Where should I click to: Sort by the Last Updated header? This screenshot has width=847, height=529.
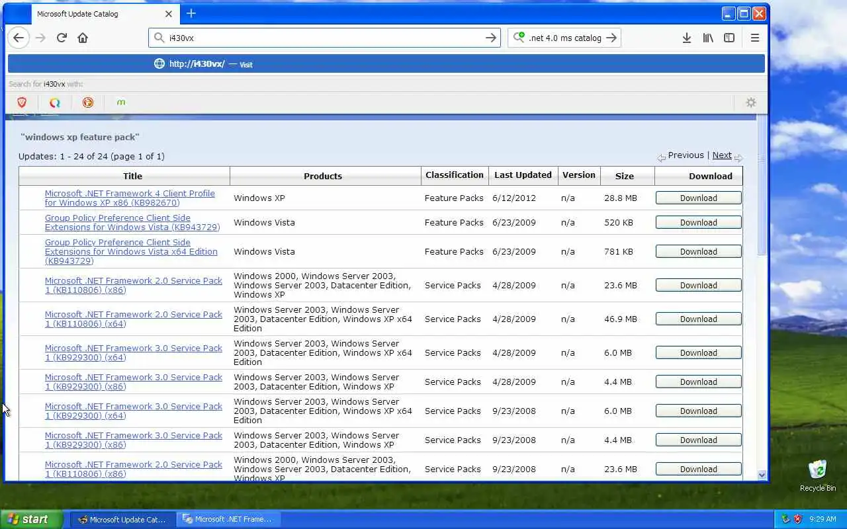pyautogui.click(x=523, y=175)
